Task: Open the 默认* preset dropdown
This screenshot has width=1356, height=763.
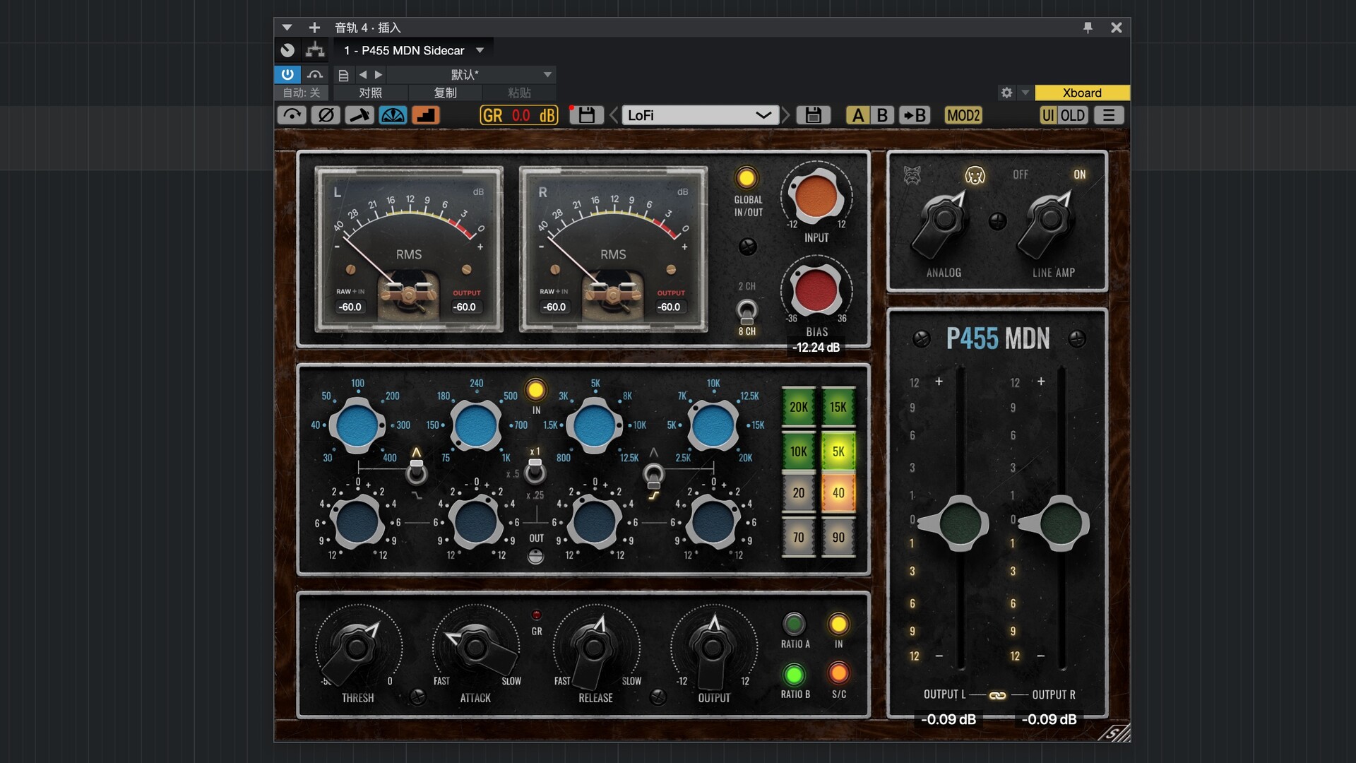Action: [x=472, y=74]
